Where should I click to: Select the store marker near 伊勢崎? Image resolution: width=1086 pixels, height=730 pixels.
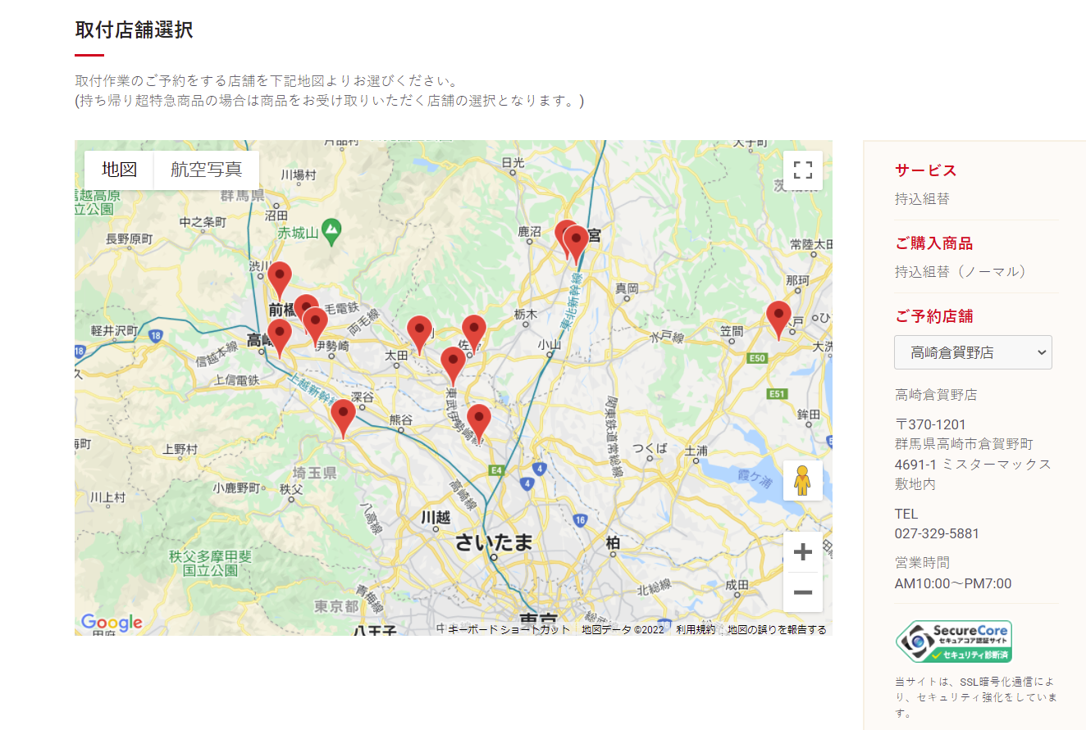[x=315, y=324]
